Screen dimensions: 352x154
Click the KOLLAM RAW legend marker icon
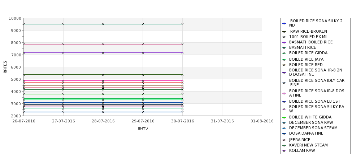tap(284, 151)
